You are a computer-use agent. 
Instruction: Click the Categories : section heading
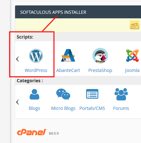coord(30,81)
